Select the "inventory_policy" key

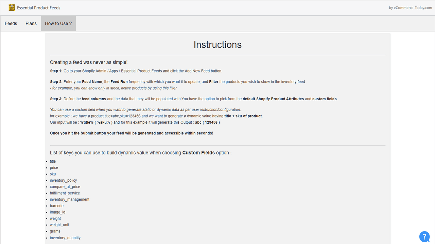(x=63, y=180)
